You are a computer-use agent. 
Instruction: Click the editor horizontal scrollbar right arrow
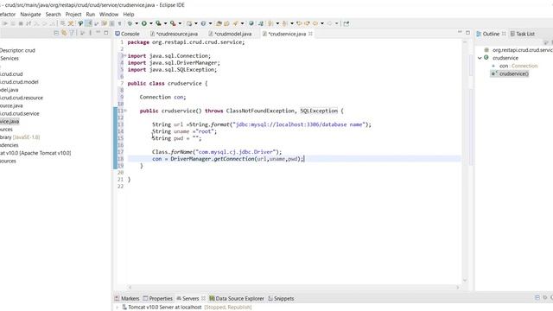pyautogui.click(x=458, y=288)
